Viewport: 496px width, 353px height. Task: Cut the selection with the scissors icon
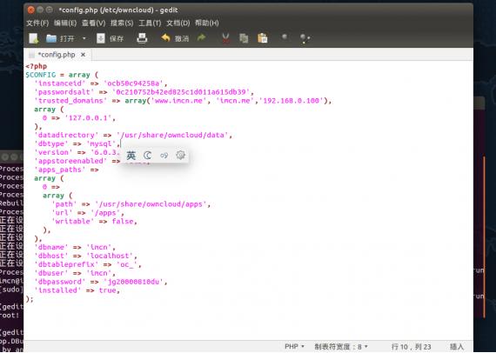pyautogui.click(x=225, y=38)
